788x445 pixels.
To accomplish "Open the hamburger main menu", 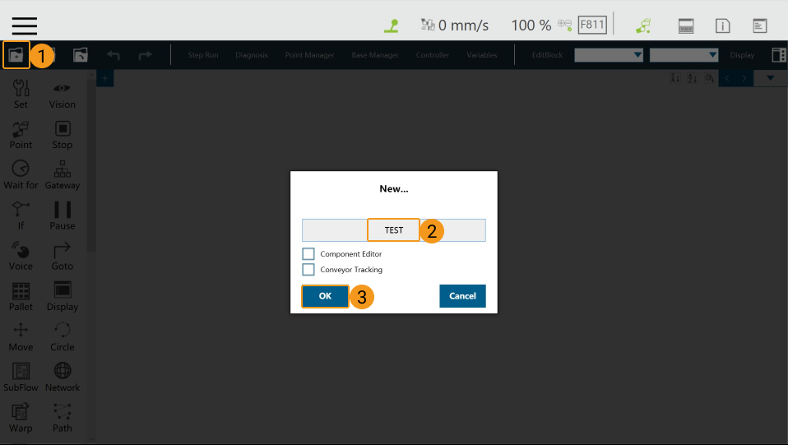I will click(x=25, y=25).
